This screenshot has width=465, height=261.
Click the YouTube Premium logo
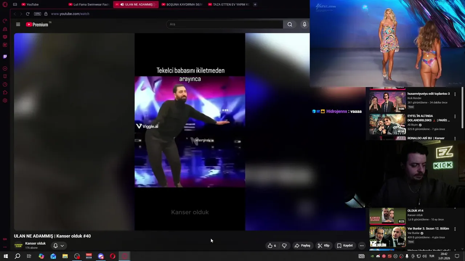[x=37, y=24]
